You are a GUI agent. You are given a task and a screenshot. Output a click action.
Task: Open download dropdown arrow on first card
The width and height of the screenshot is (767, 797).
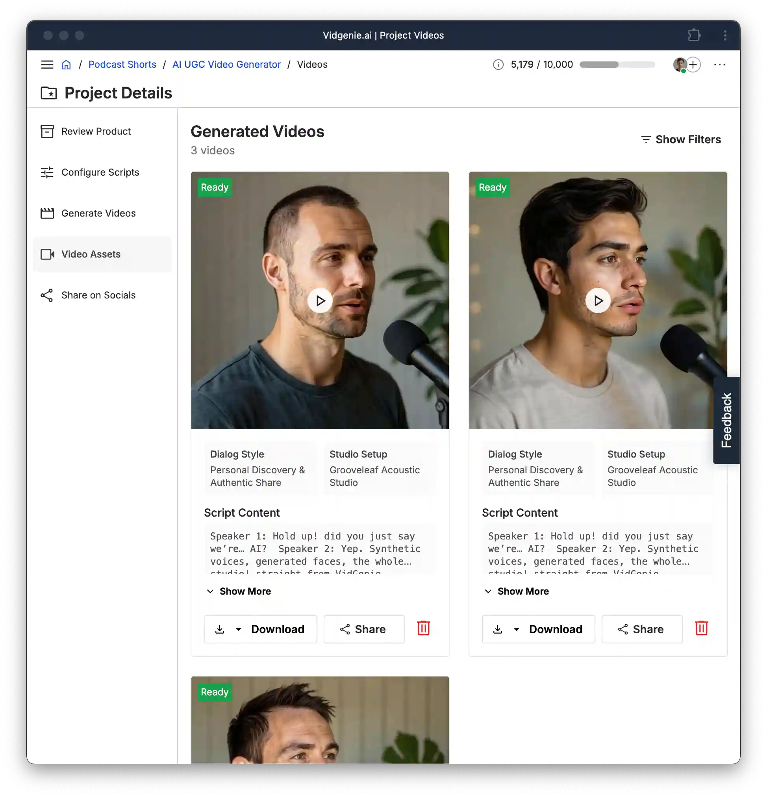[x=239, y=630]
